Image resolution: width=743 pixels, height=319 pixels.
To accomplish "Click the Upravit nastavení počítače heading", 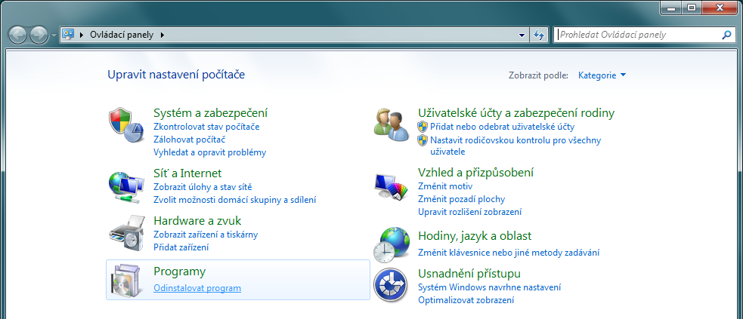I will tap(176, 74).
